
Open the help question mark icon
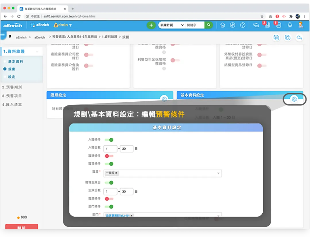(243, 25)
